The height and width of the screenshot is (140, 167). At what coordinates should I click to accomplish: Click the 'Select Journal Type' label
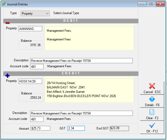(66, 13)
